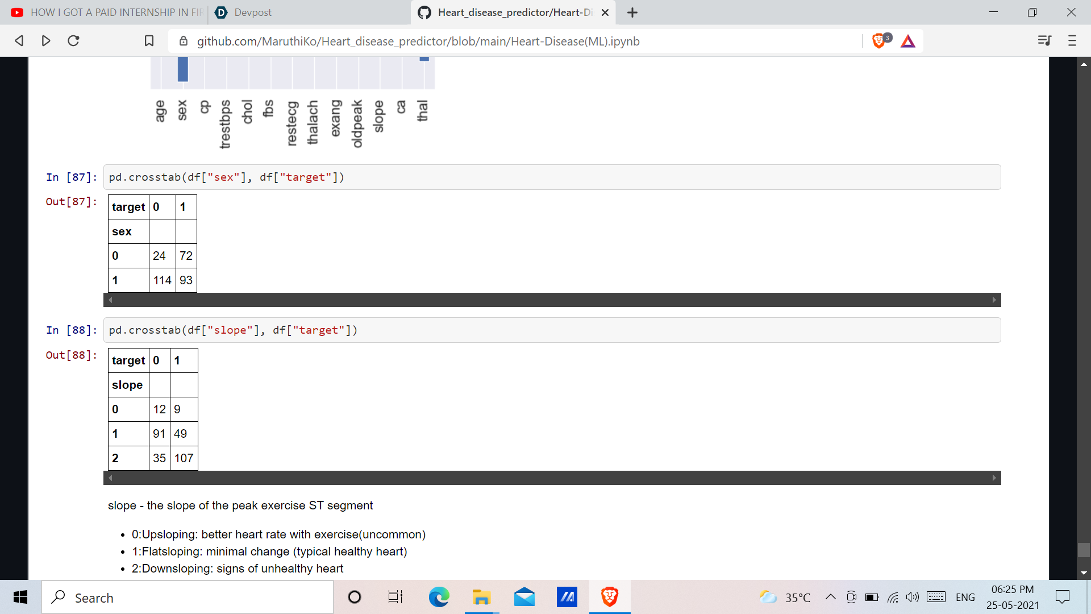
Task: Open the playlist queue icon in toolbar
Action: [x=1044, y=40]
